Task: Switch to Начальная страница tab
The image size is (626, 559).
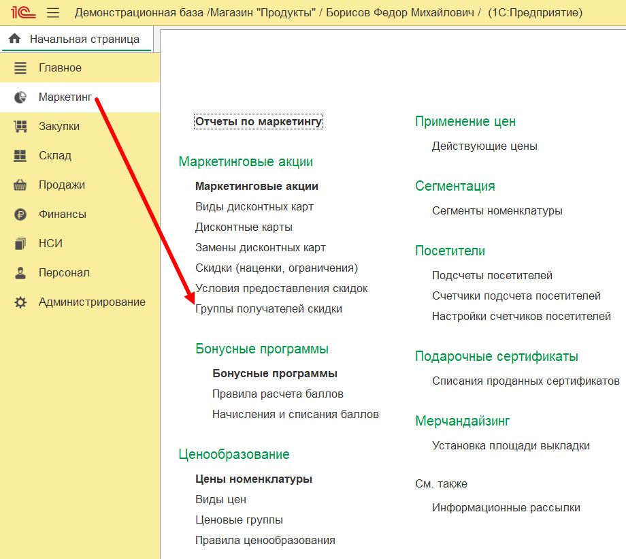Action: click(x=84, y=39)
